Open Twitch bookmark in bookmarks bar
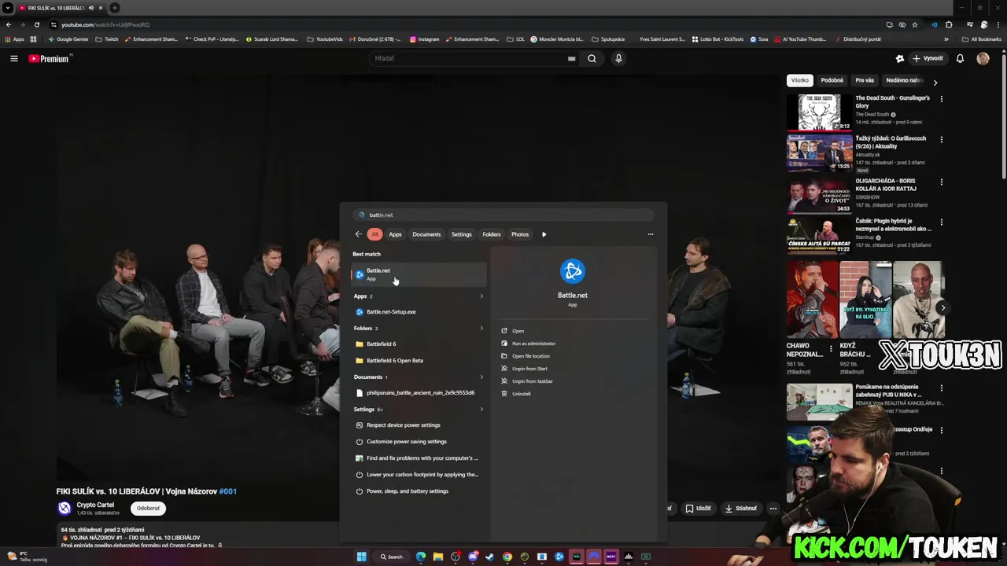The width and height of the screenshot is (1007, 566). pos(106,39)
